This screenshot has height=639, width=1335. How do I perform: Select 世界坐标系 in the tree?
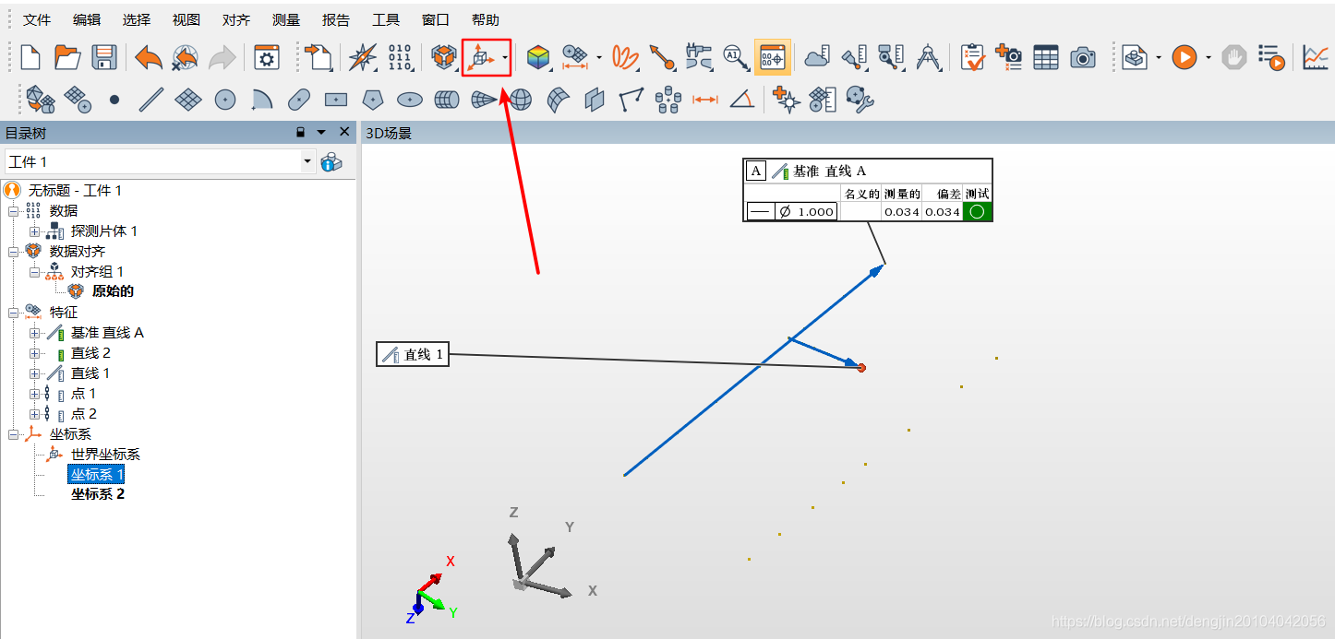105,454
